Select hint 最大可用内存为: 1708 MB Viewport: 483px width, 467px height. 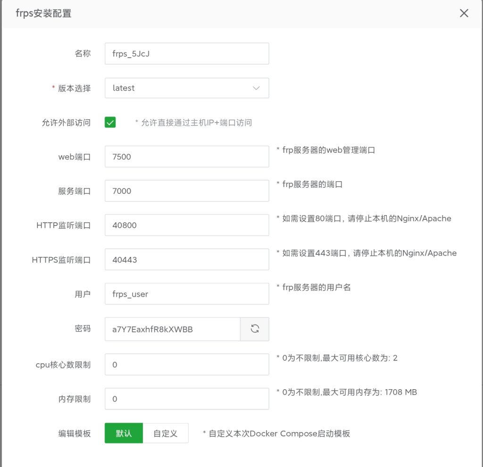(370, 392)
